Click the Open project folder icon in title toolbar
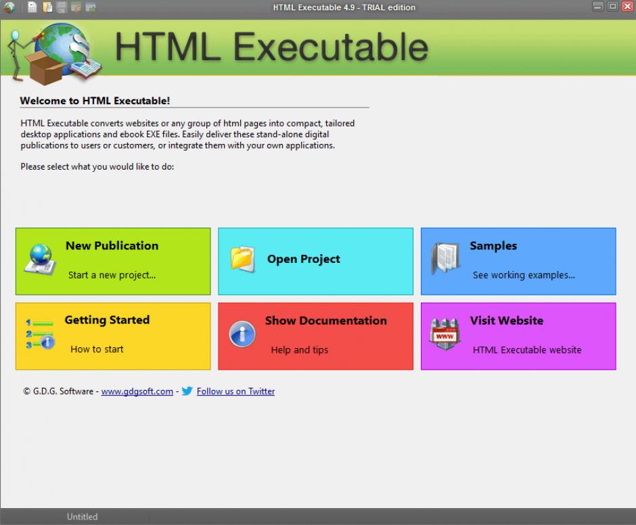636x525 pixels. point(47,7)
